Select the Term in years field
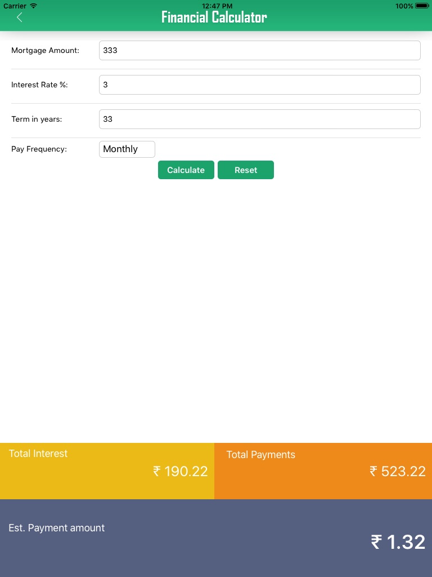The height and width of the screenshot is (577, 432). [259, 119]
